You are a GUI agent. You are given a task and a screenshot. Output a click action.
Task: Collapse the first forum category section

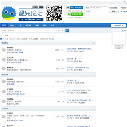pyautogui.click(x=93, y=43)
